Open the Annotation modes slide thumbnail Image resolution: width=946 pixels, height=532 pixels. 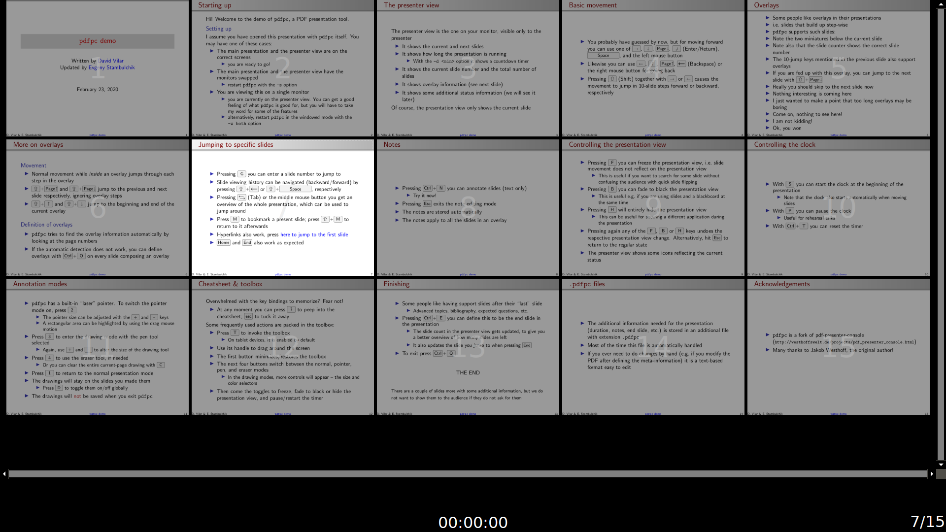pos(98,347)
